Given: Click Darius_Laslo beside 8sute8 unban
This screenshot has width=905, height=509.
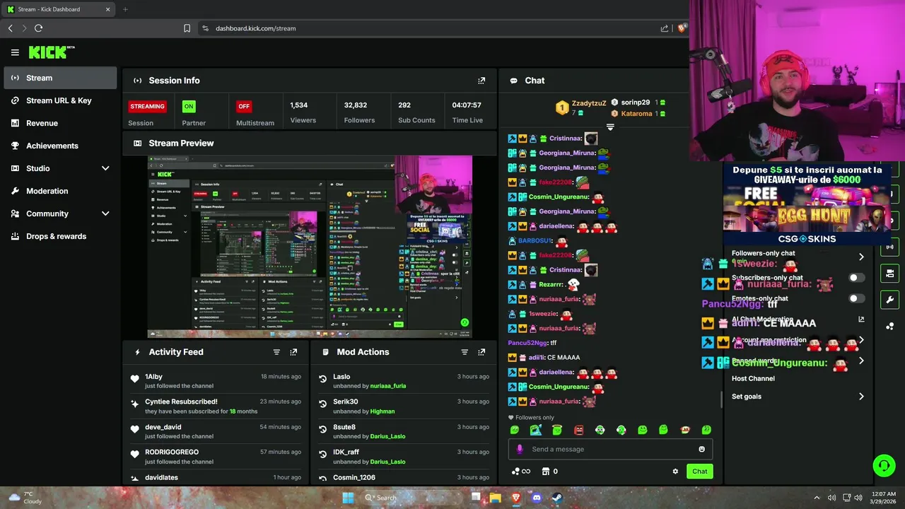Looking at the screenshot, I should (x=387, y=437).
